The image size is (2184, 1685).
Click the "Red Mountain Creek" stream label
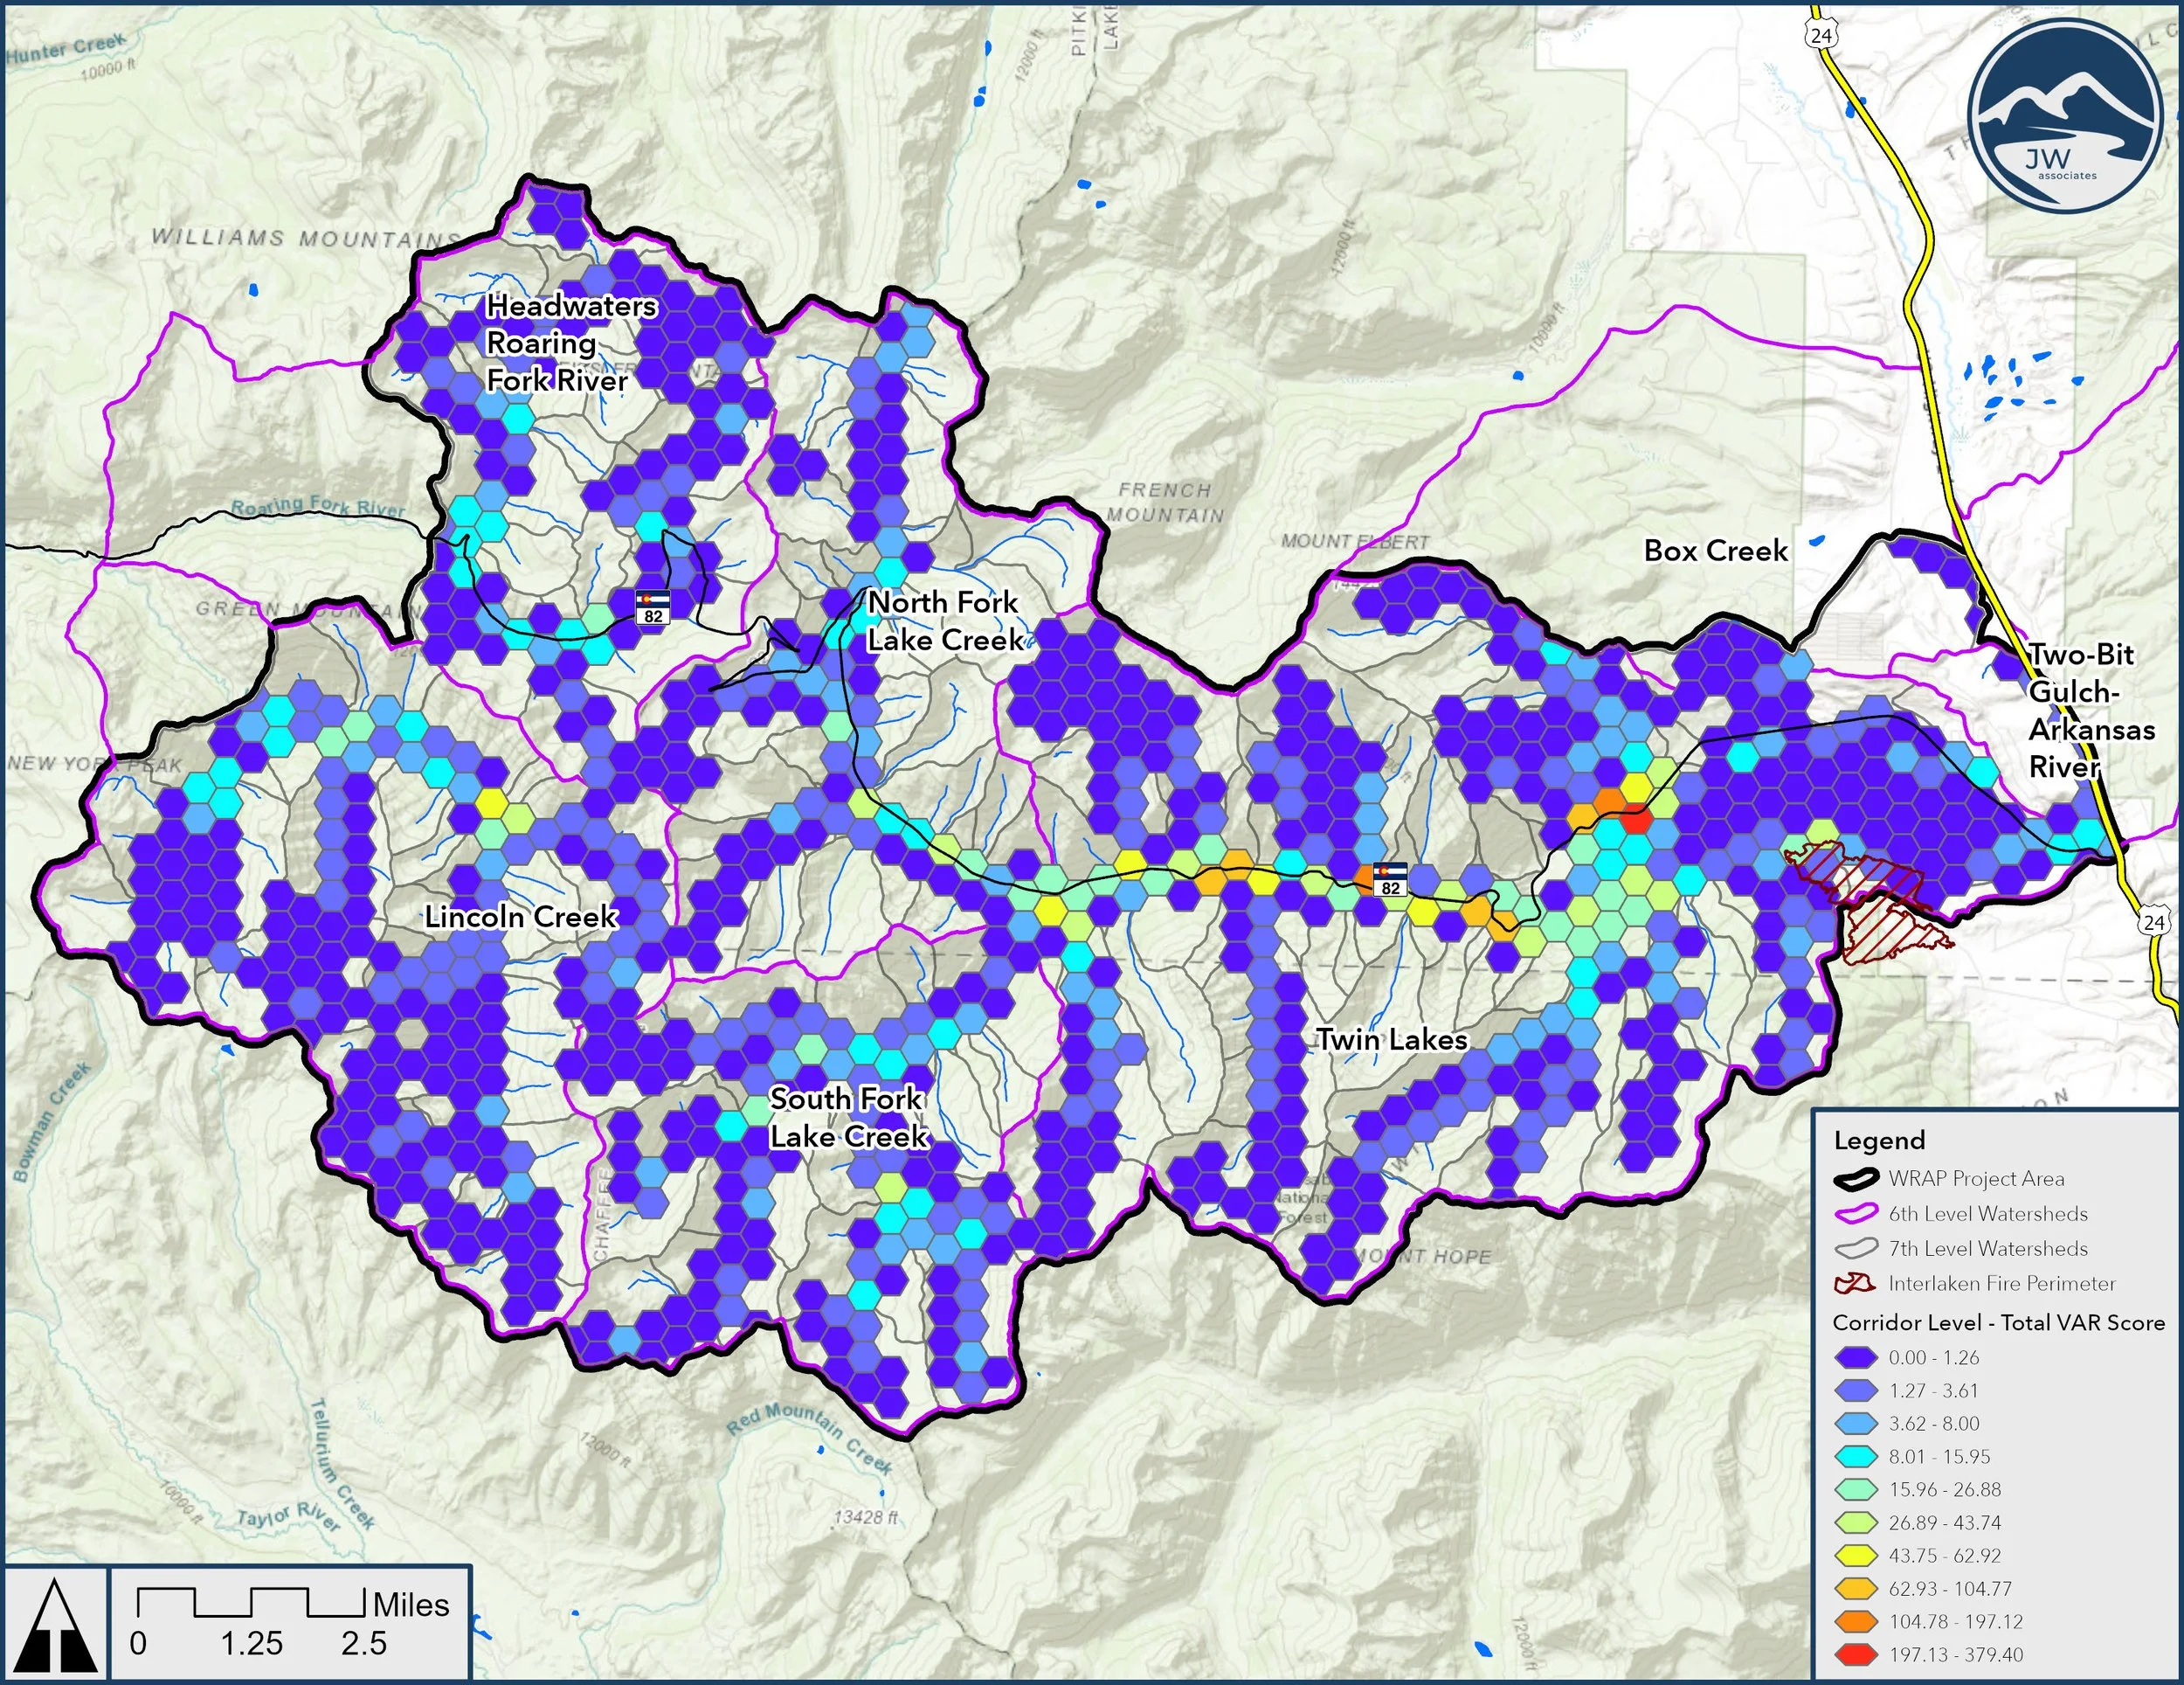coord(808,1438)
